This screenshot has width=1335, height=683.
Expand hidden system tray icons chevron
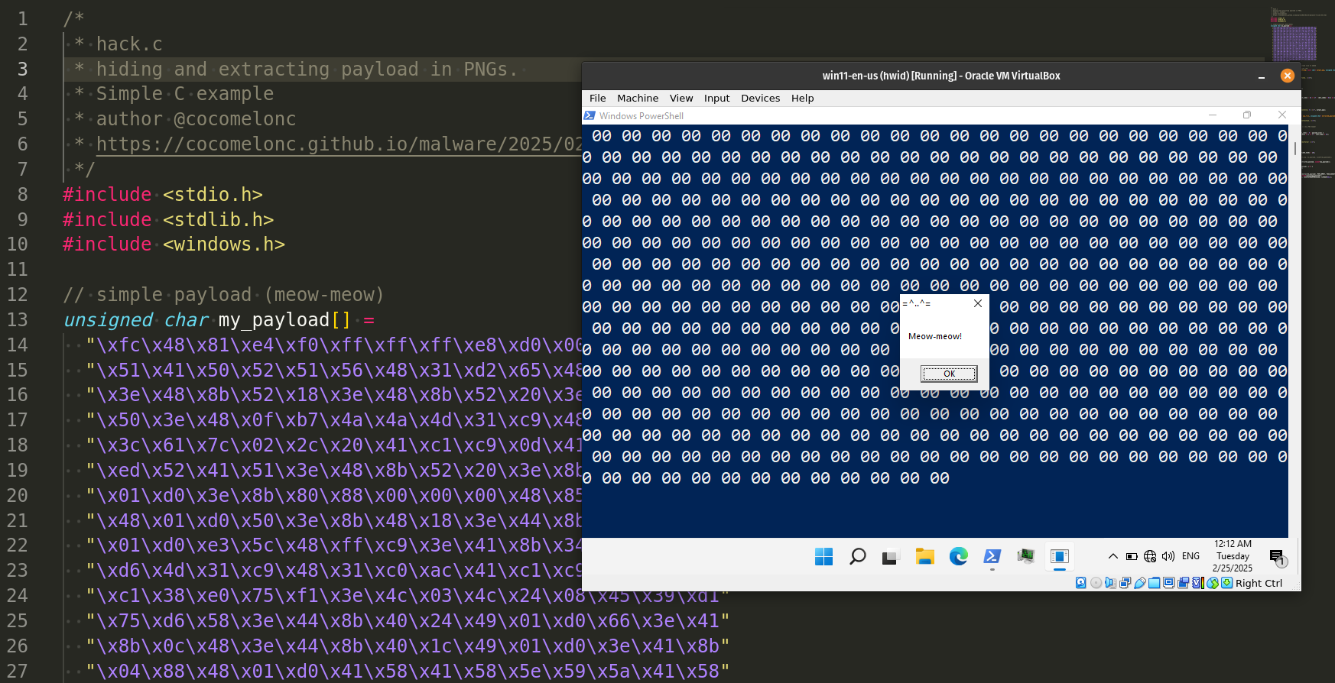[x=1113, y=556]
